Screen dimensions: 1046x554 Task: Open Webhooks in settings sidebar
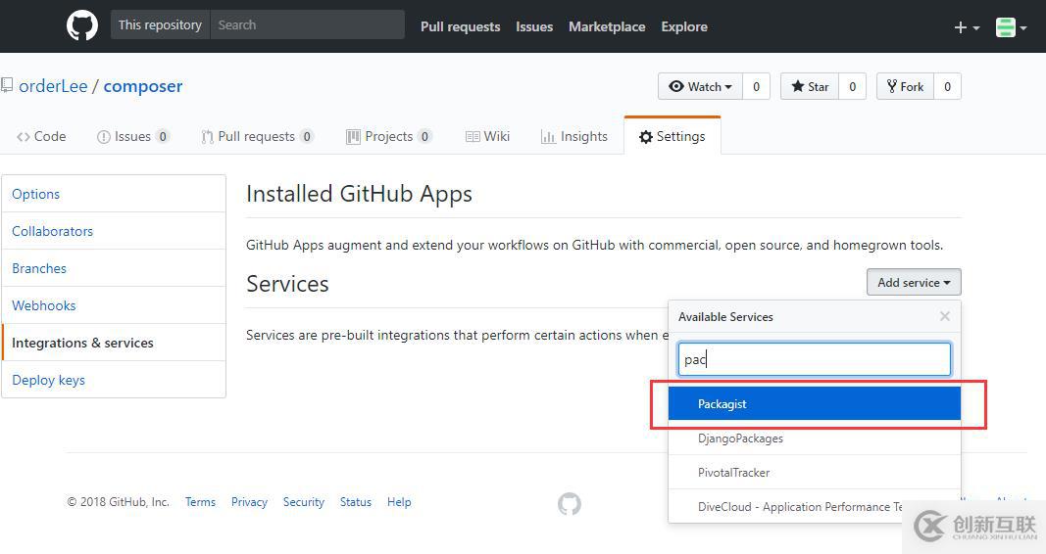click(43, 305)
